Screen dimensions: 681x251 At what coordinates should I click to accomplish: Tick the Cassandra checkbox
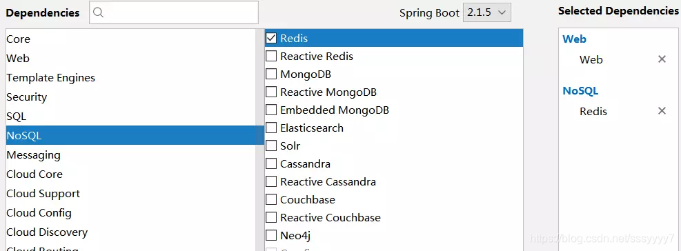(271, 163)
